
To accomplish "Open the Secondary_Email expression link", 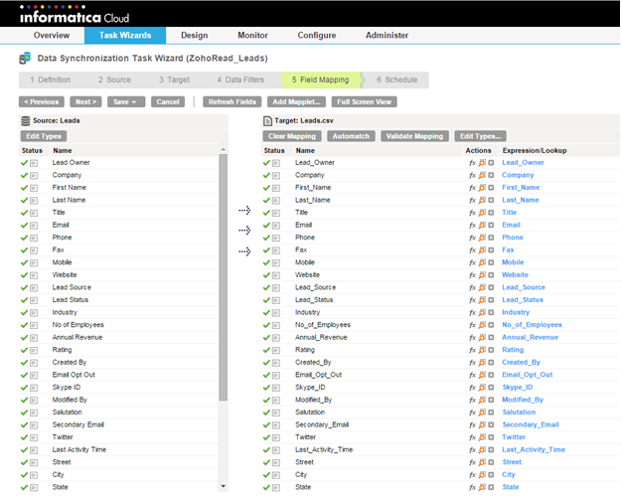I will coord(531,424).
